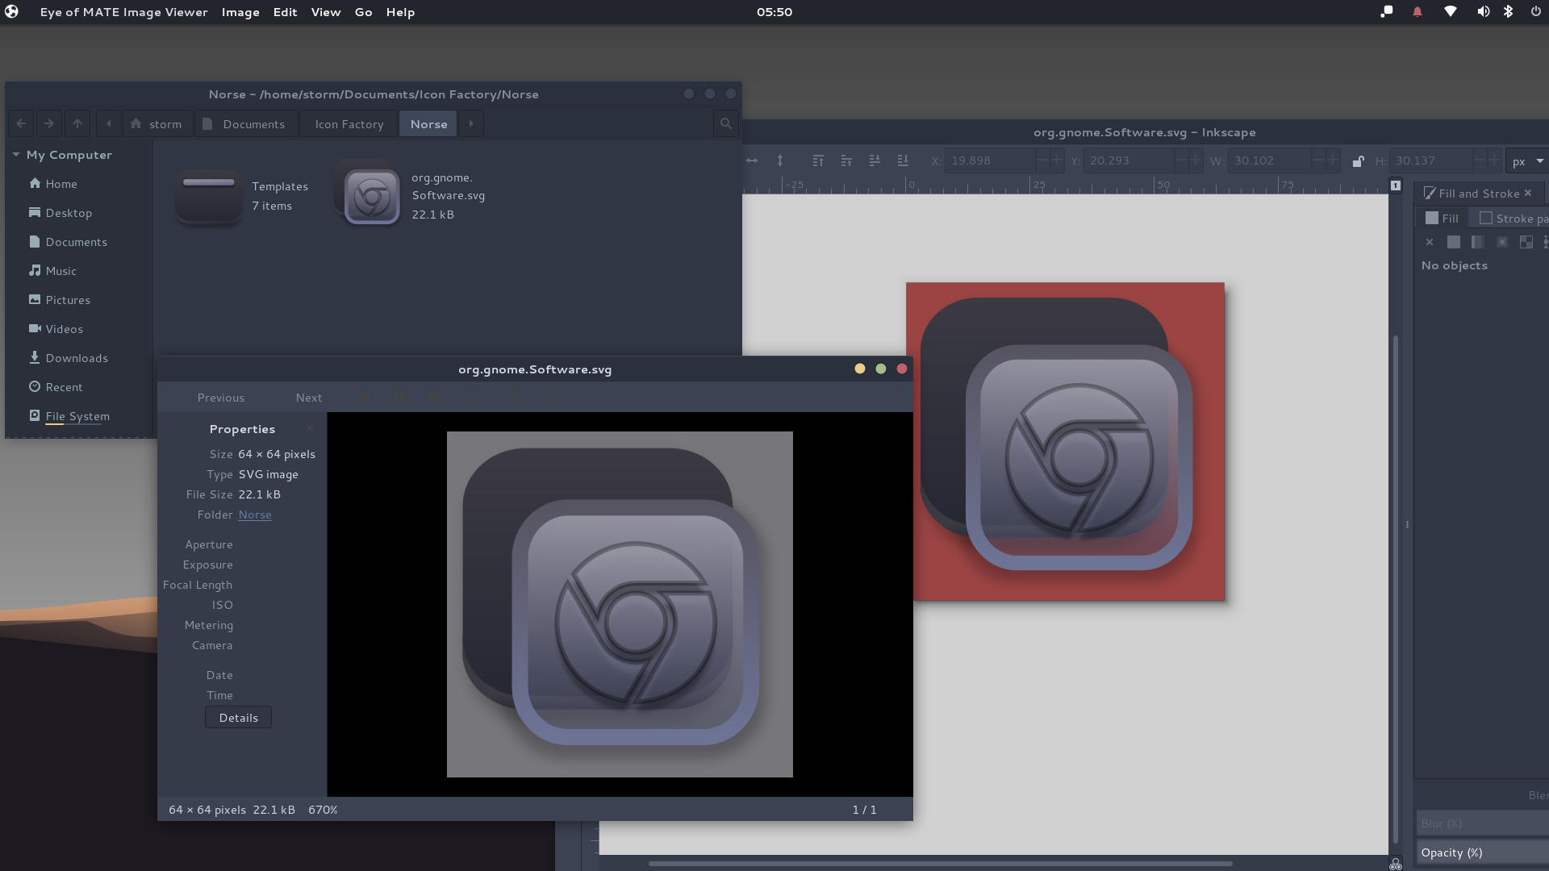Flip selection horizontally in Inkscape toolbar
This screenshot has width=1549, height=871.
[x=752, y=160]
